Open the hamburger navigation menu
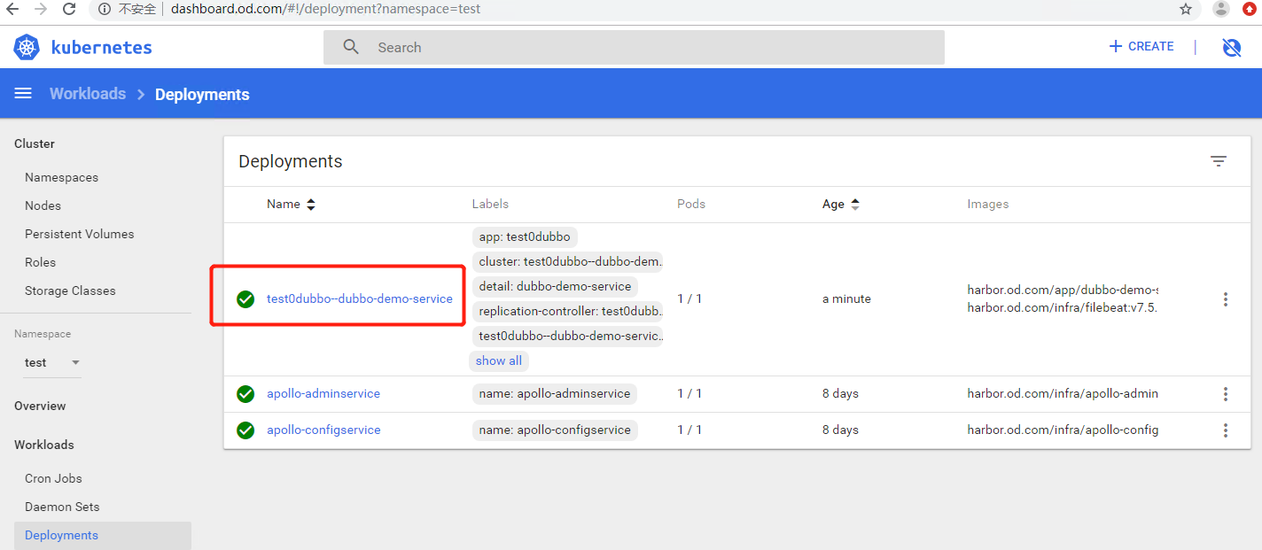The width and height of the screenshot is (1262, 550). [x=23, y=94]
